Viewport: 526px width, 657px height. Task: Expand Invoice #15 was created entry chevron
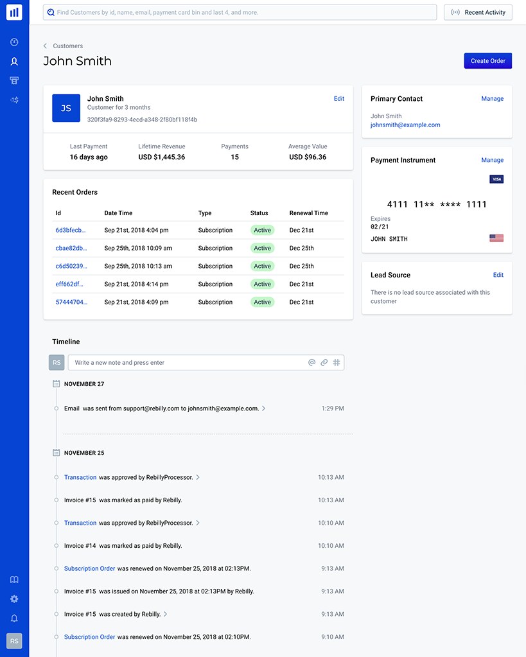[165, 615]
